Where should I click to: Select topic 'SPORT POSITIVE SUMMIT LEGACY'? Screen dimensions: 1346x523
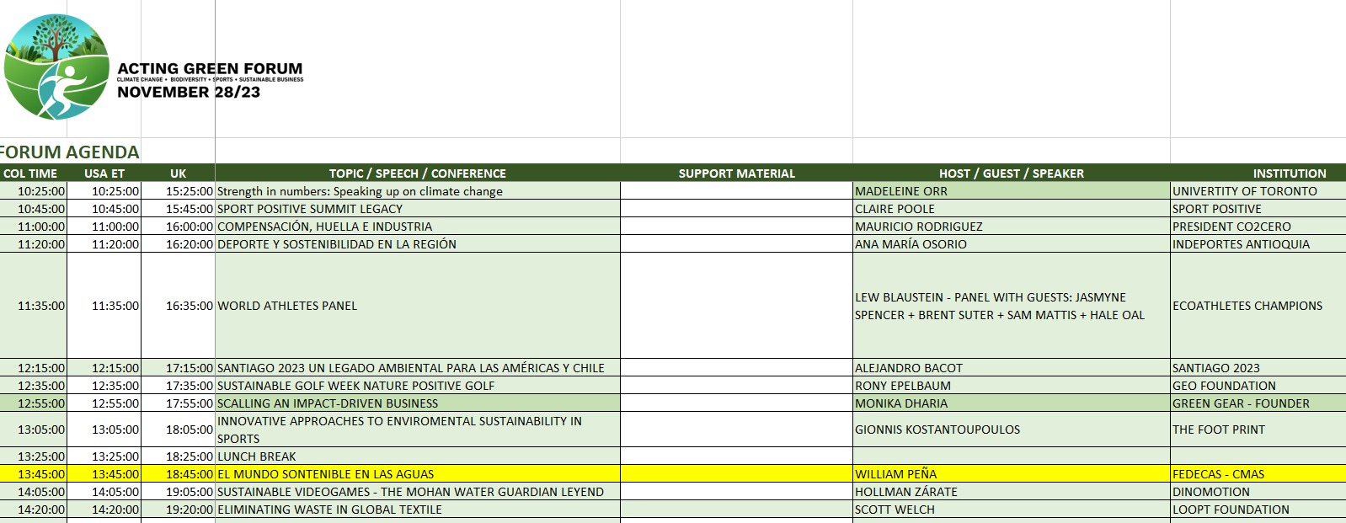pyautogui.click(x=418, y=209)
